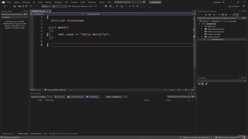Click Alphabetical sort icon in Propriétés panel
The width and height of the screenshot is (248, 139).
[202, 84]
